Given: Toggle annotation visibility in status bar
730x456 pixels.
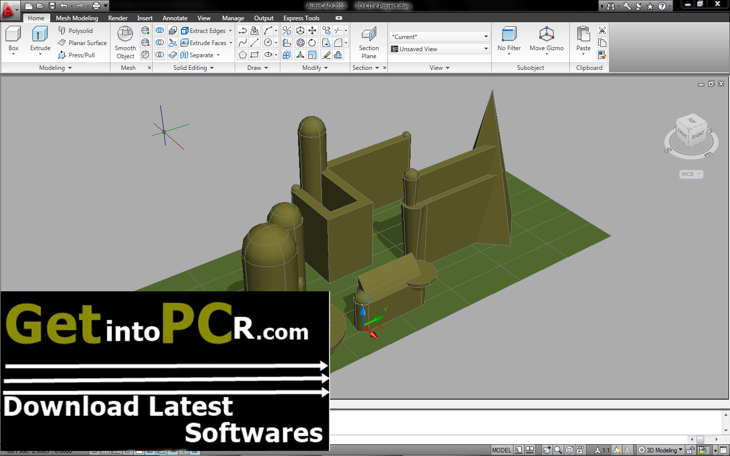Looking at the screenshot, I should point(617,450).
